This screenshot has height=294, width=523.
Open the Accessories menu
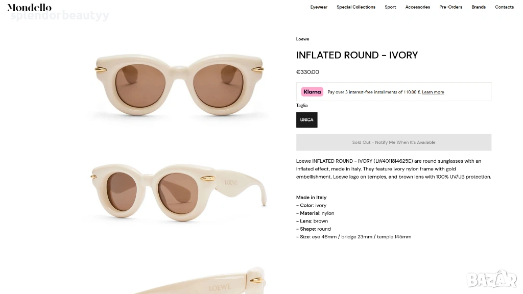click(x=417, y=7)
